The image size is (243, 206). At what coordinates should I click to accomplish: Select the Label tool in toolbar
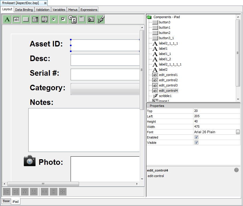(7, 19)
